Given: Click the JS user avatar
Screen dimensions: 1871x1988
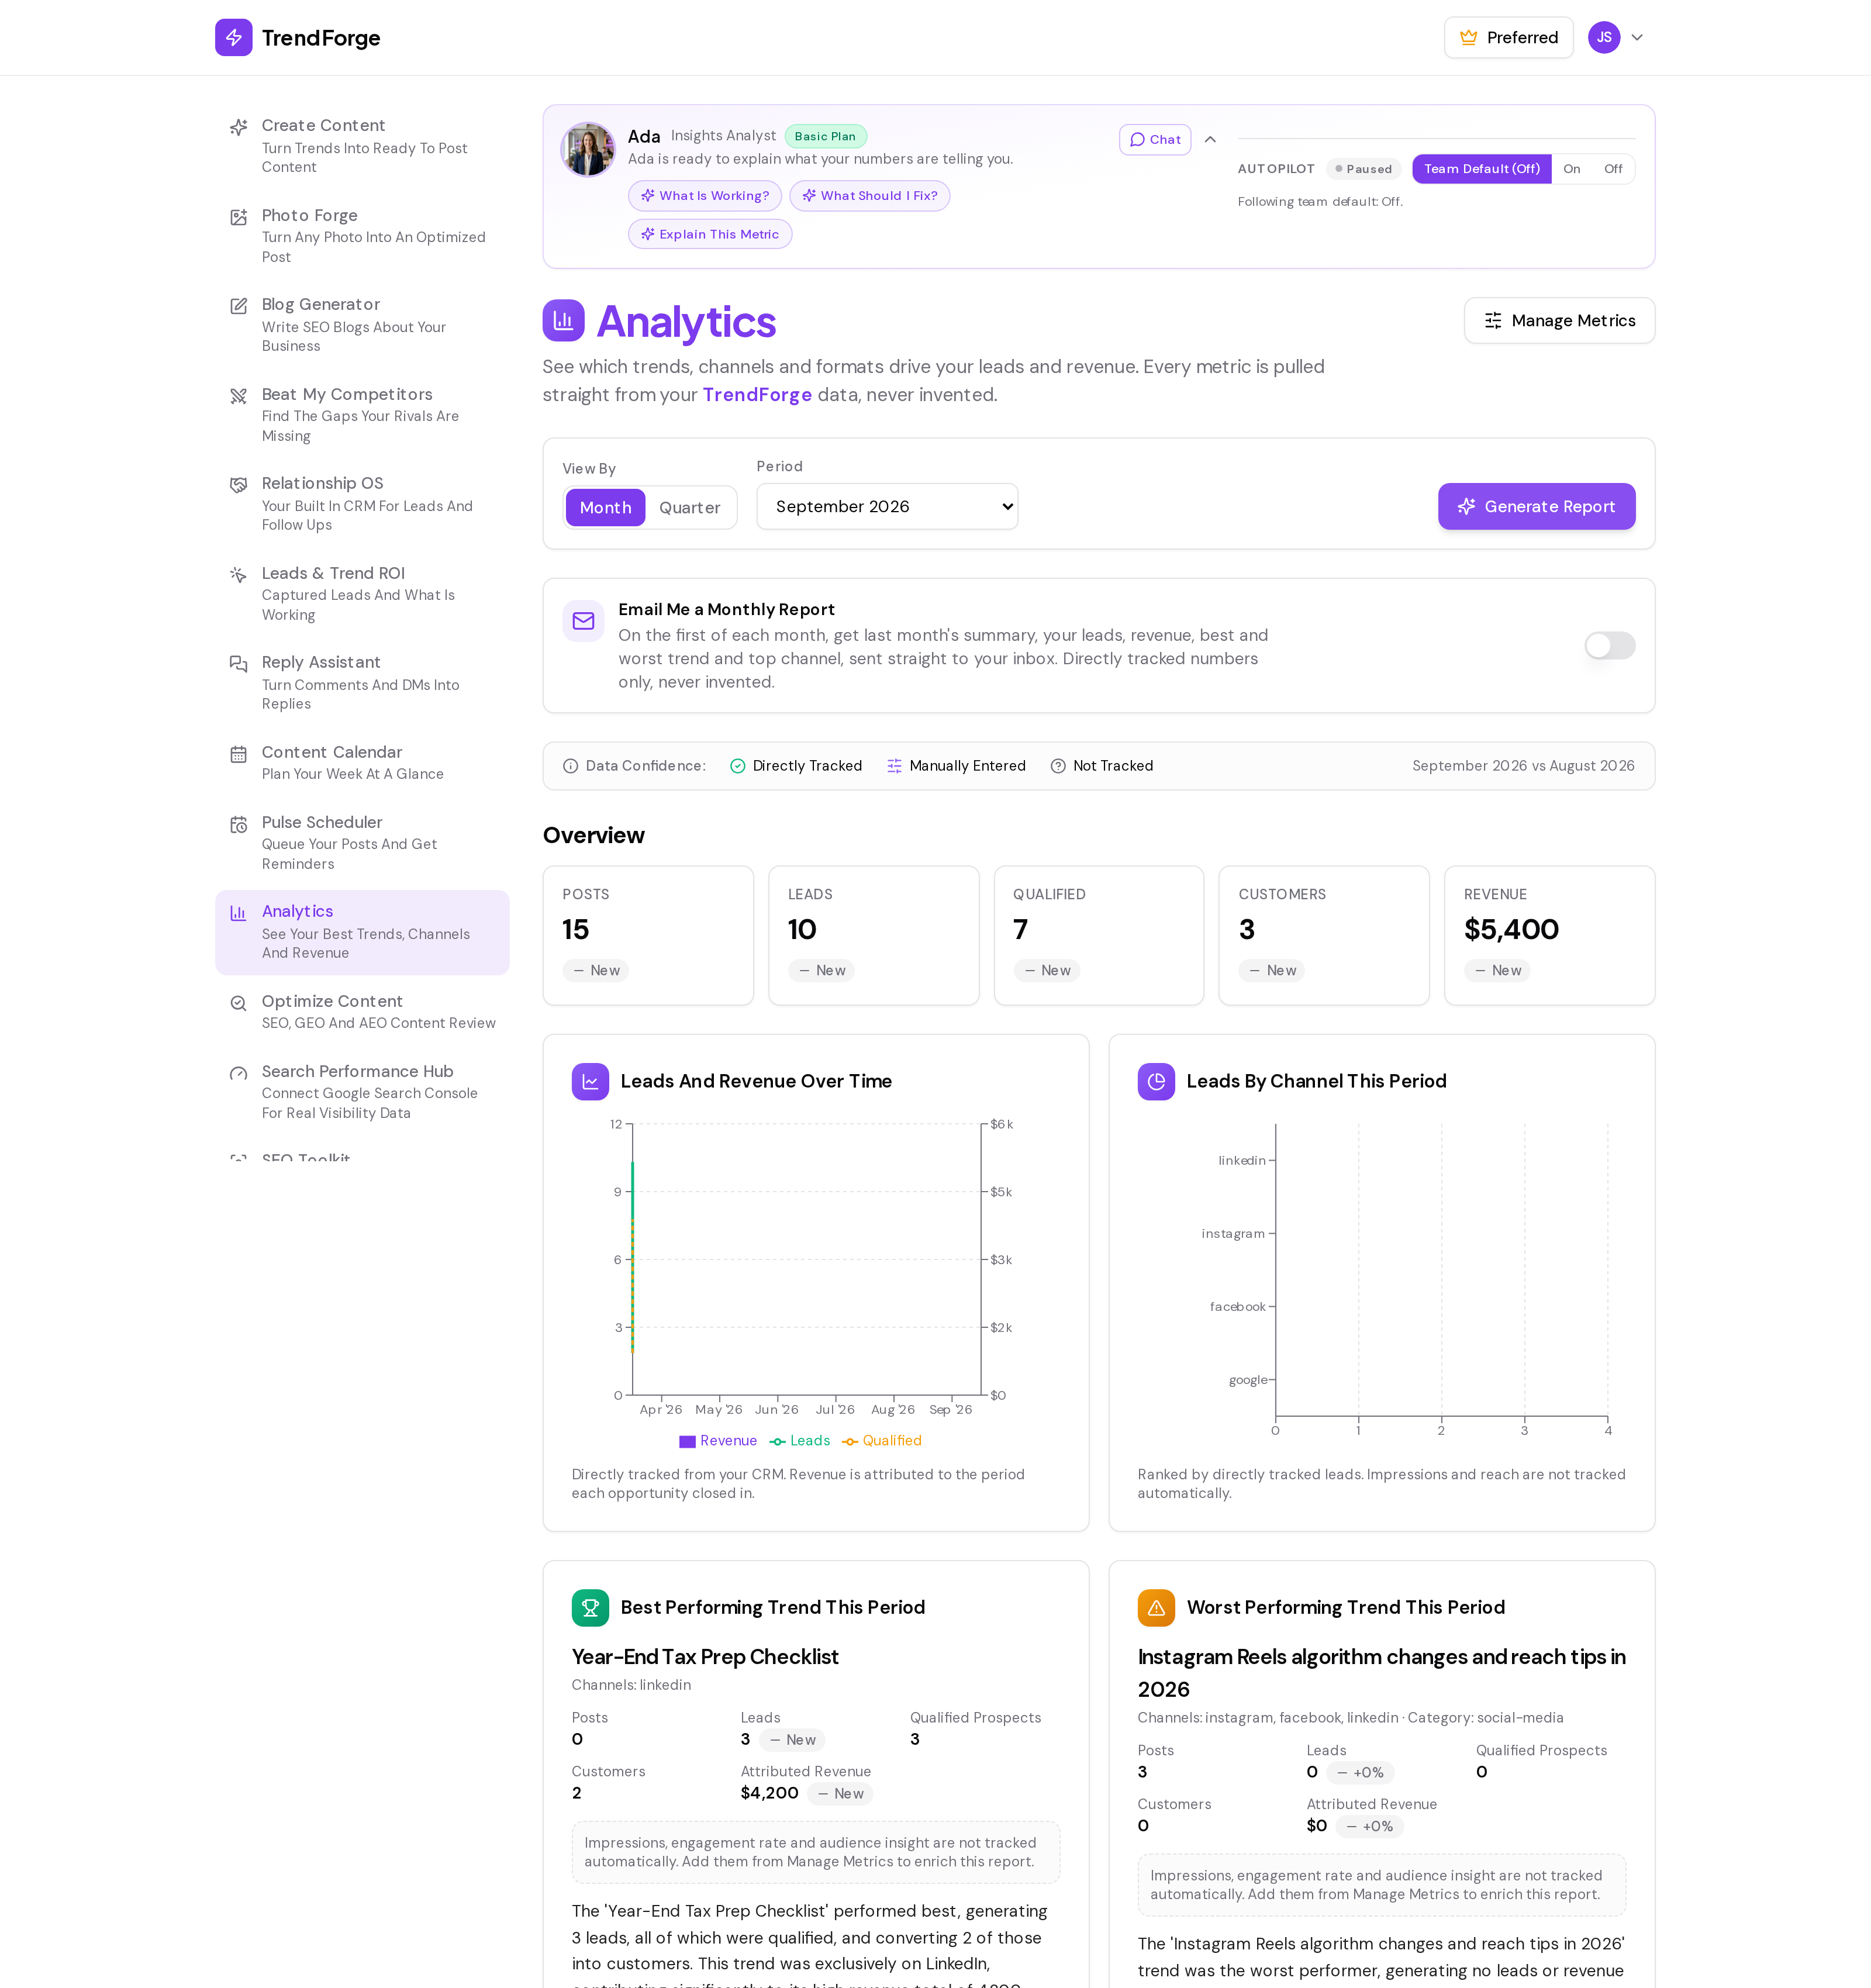Looking at the screenshot, I should tap(1604, 38).
